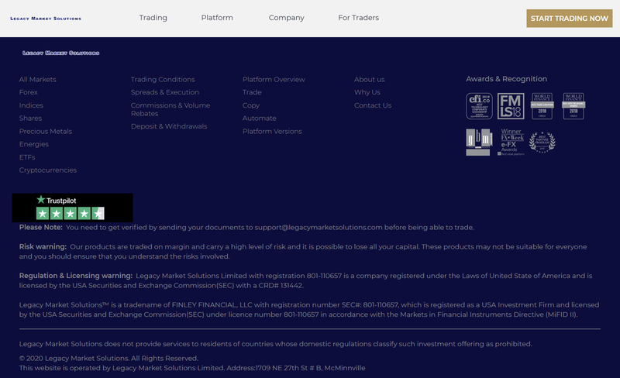Open the Trading Conditions link
Image resolution: width=620 pixels, height=378 pixels.
pos(163,80)
